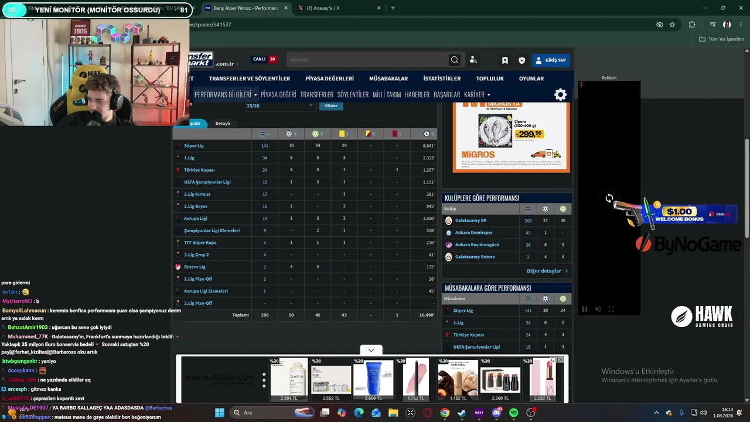Screen dimensions: 750x422
Task: Sort table by goals column icon
Action: 289,134
